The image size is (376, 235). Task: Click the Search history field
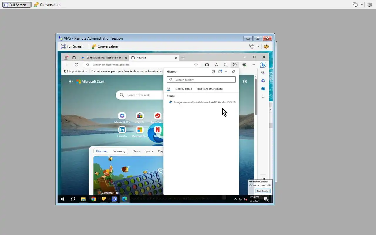201,80
